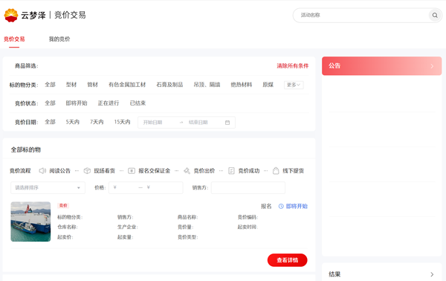The width and height of the screenshot is (446, 281).
Task: Filter date by 5天内
Action: point(73,122)
